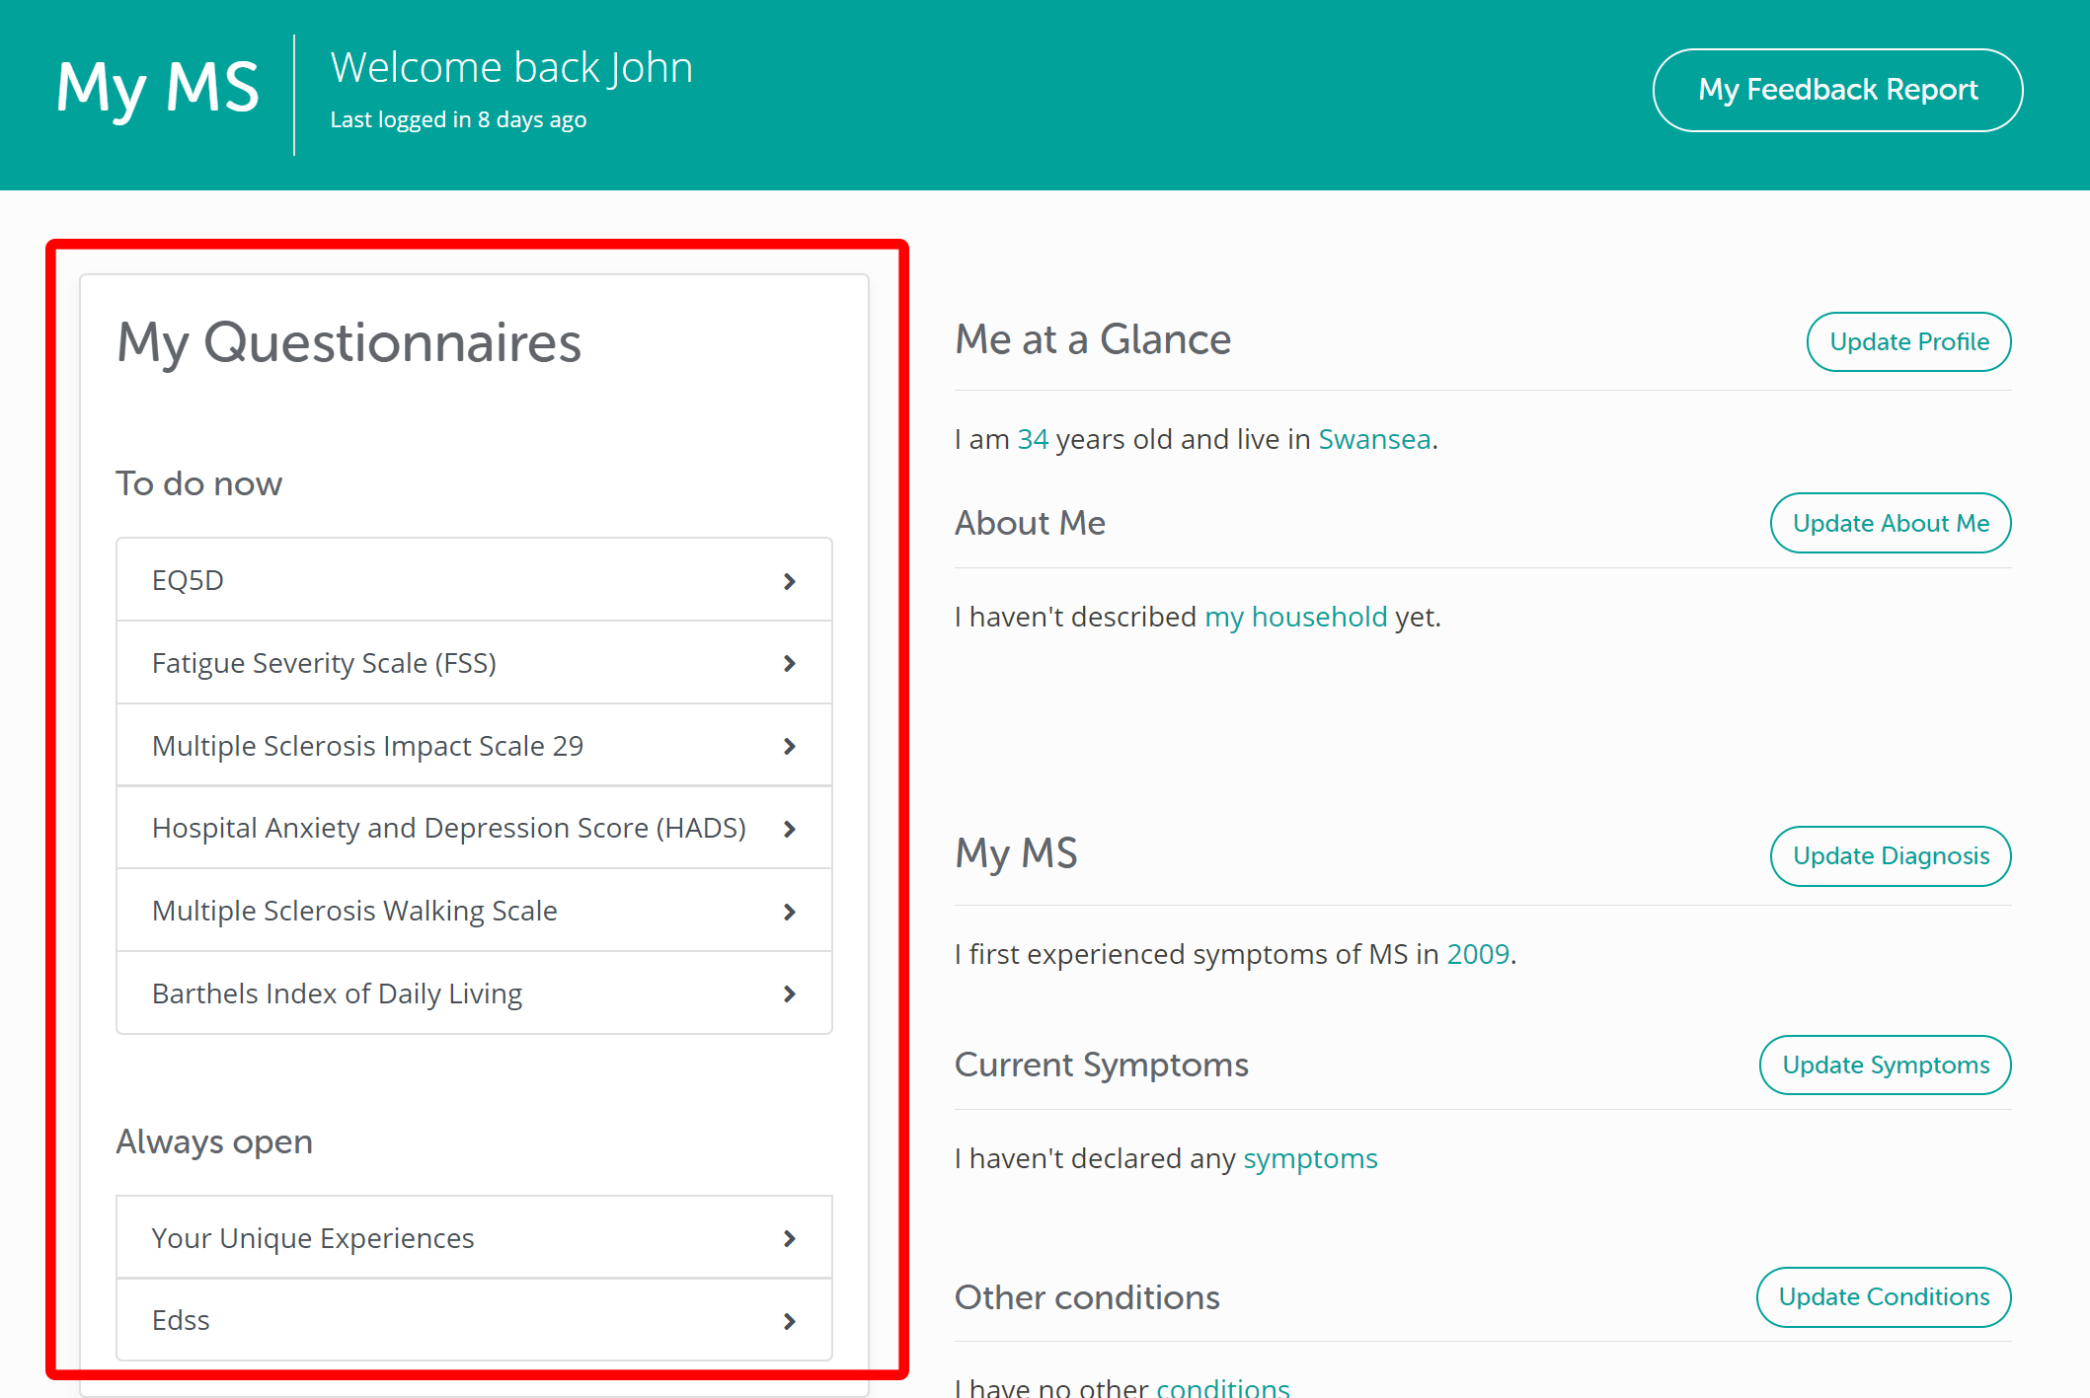This screenshot has width=2090, height=1398.
Task: Click Update About Me button
Action: [1890, 523]
